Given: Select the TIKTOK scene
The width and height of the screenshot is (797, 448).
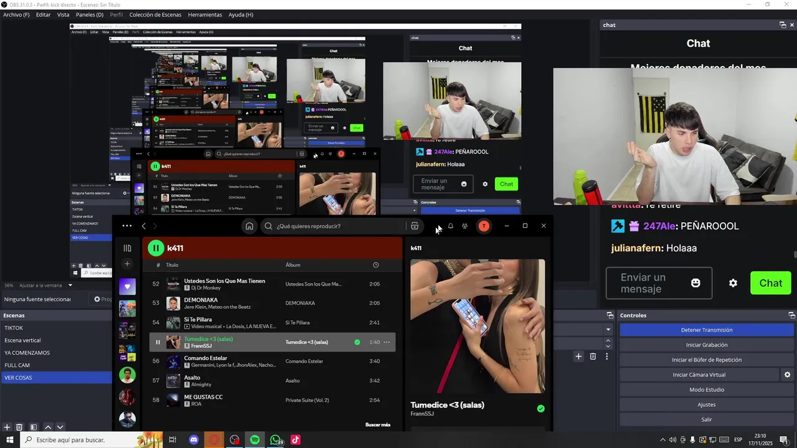Looking at the screenshot, I should click(x=57, y=328).
